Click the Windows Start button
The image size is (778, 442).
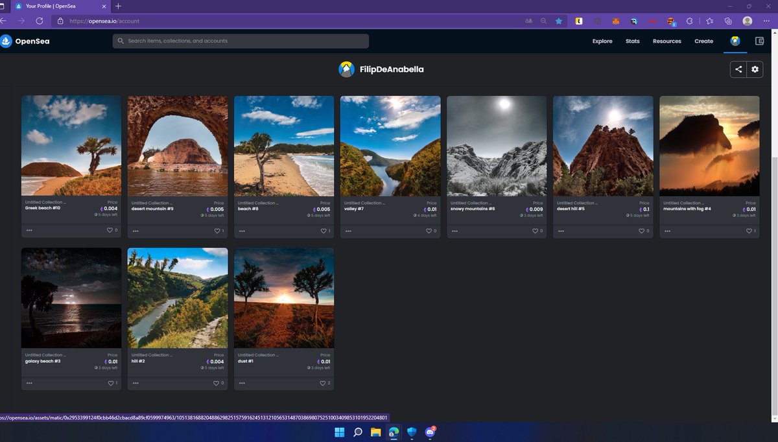(x=340, y=432)
